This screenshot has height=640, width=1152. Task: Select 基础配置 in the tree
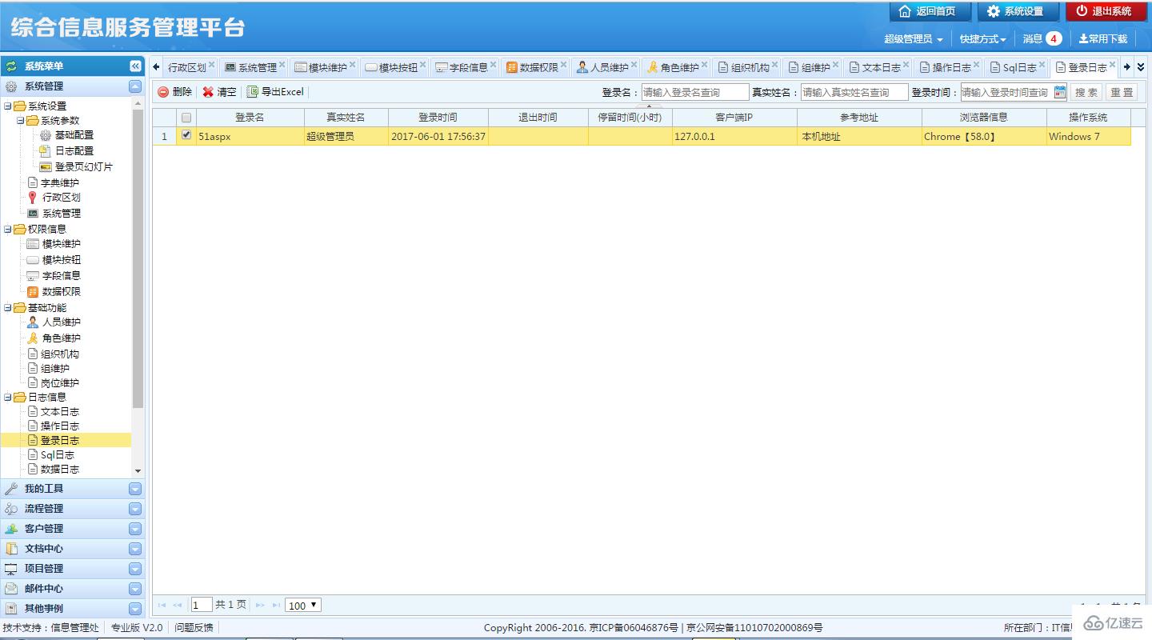(74, 135)
